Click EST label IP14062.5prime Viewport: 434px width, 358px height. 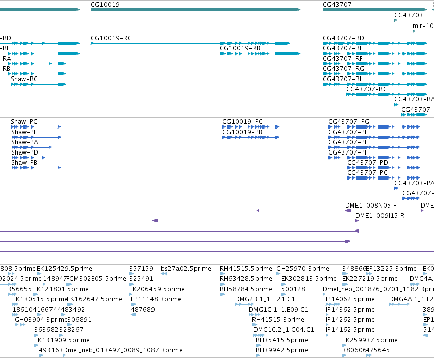point(350,299)
